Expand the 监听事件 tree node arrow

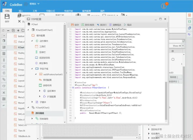[x=40, y=91]
